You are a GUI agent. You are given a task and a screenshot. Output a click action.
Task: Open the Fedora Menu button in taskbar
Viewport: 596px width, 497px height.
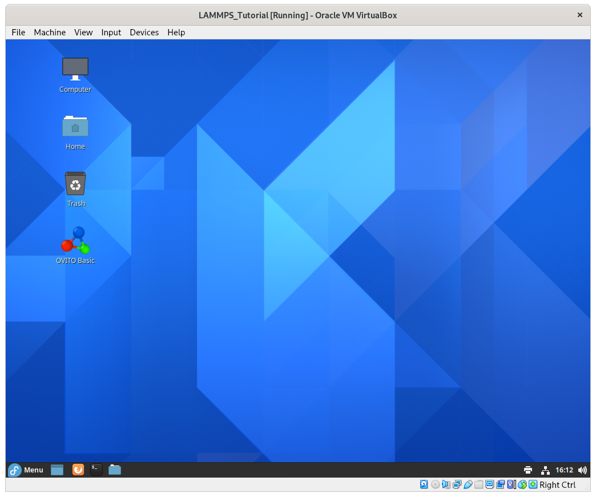click(26, 470)
